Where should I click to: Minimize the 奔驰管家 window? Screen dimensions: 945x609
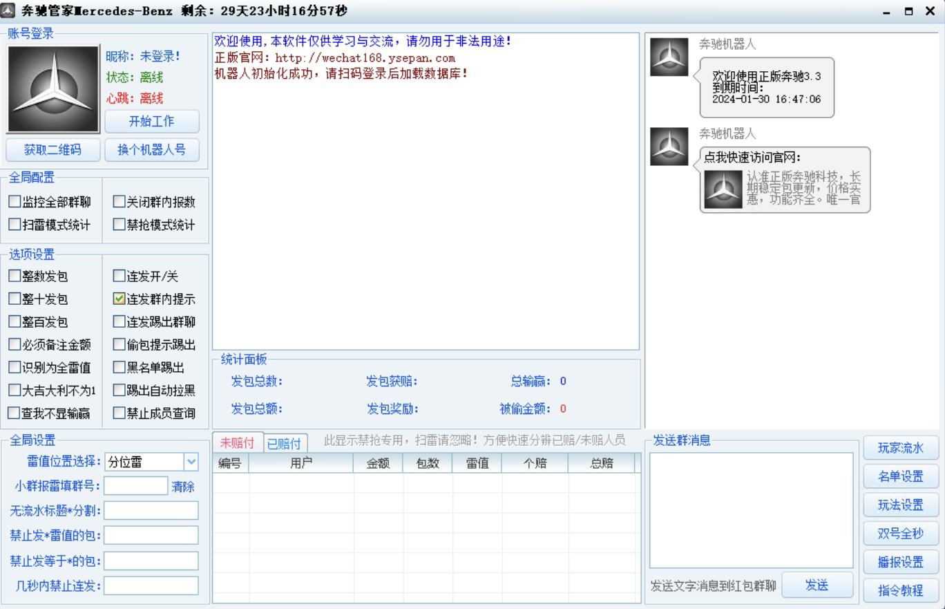click(x=887, y=12)
